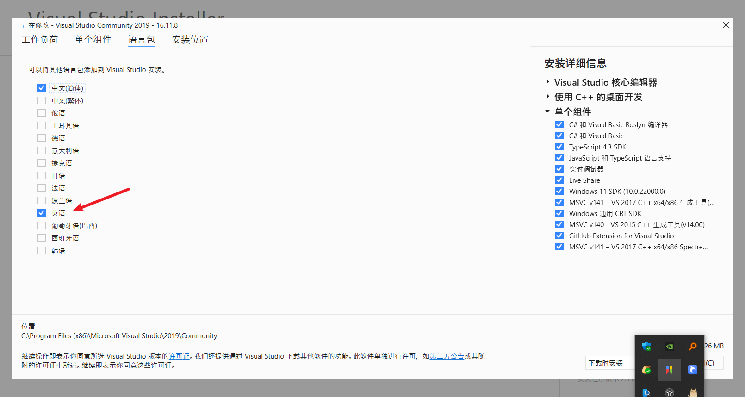Viewport: 745px width, 397px height.
Task: Tick the 意大利语 checkbox
Action: pos(42,150)
